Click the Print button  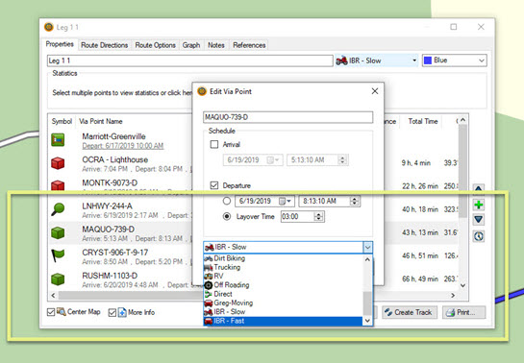tap(463, 312)
